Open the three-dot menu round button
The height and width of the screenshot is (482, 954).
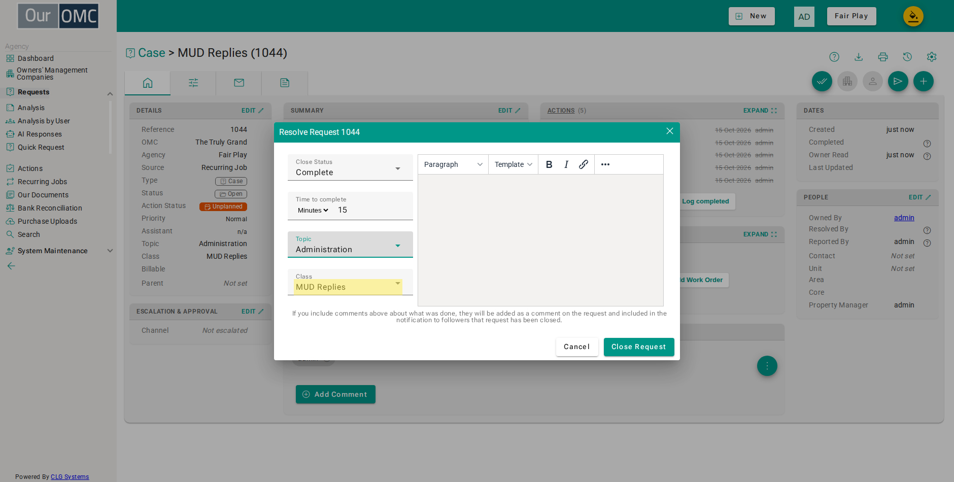[767, 366]
